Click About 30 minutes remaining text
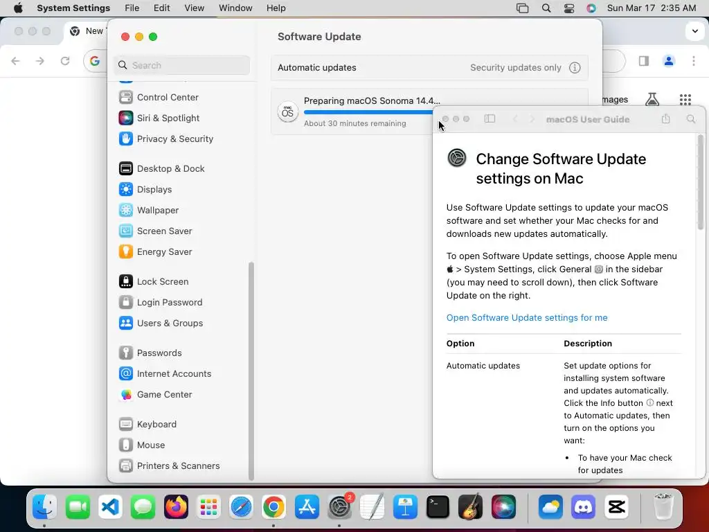This screenshot has width=709, height=532. coord(355,123)
